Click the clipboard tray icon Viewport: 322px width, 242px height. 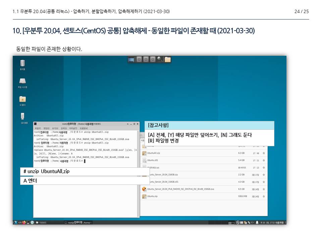coord(245,223)
